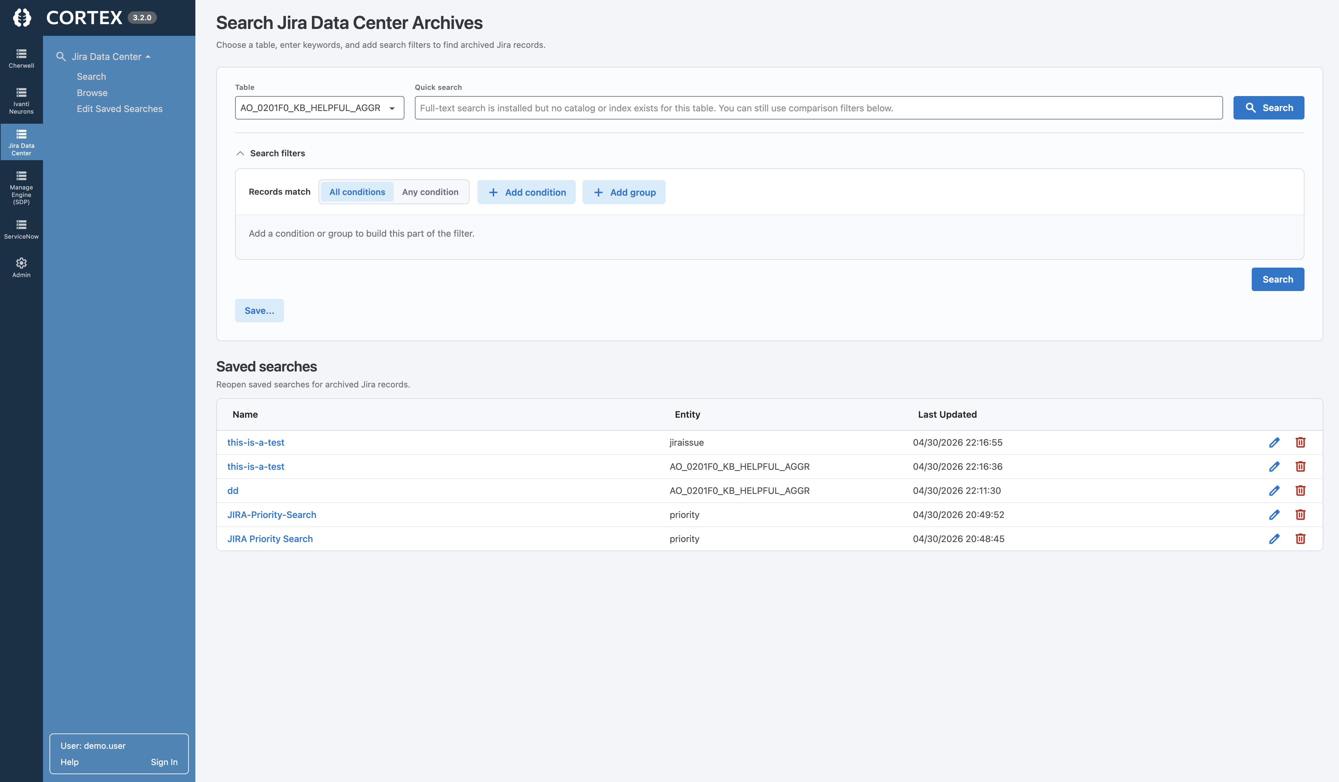
Task: Open the Manage Engine (SDP) sidebar section
Action: click(x=21, y=188)
